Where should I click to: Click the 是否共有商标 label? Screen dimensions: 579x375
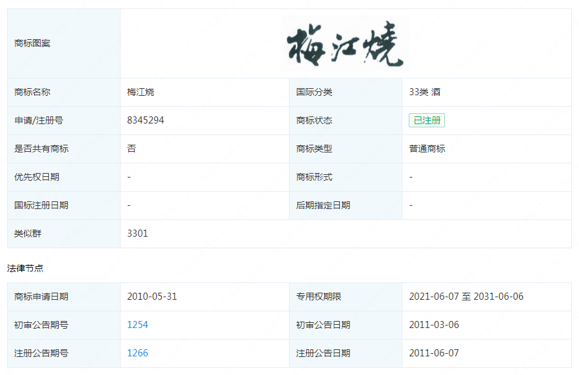41,149
